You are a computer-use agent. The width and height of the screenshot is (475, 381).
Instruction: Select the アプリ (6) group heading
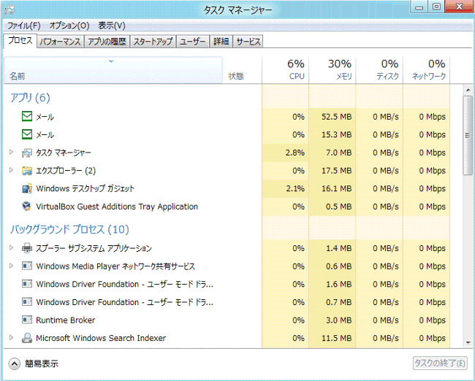pos(30,98)
